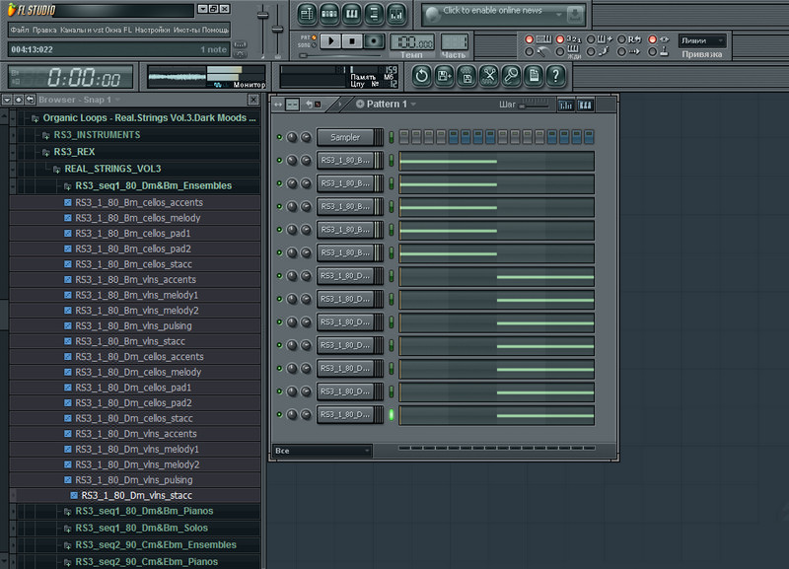
Task: Click the circular arrow undo icon
Action: tap(421, 75)
